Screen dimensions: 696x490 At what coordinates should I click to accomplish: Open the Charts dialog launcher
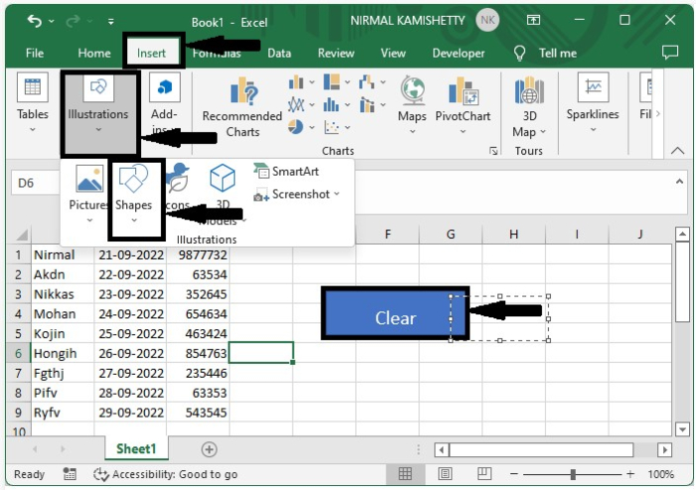tap(493, 151)
